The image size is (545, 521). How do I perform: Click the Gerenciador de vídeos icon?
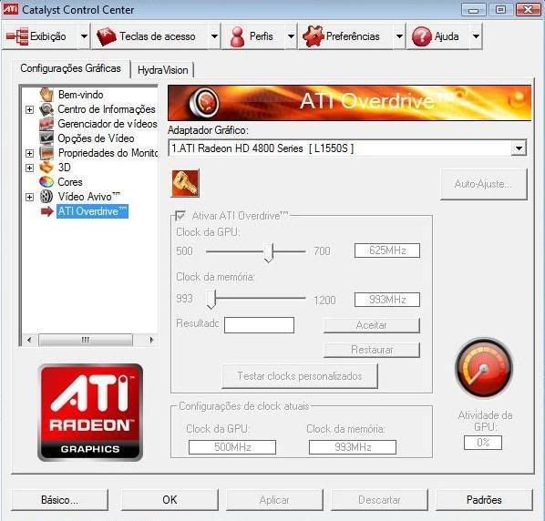click(x=46, y=124)
